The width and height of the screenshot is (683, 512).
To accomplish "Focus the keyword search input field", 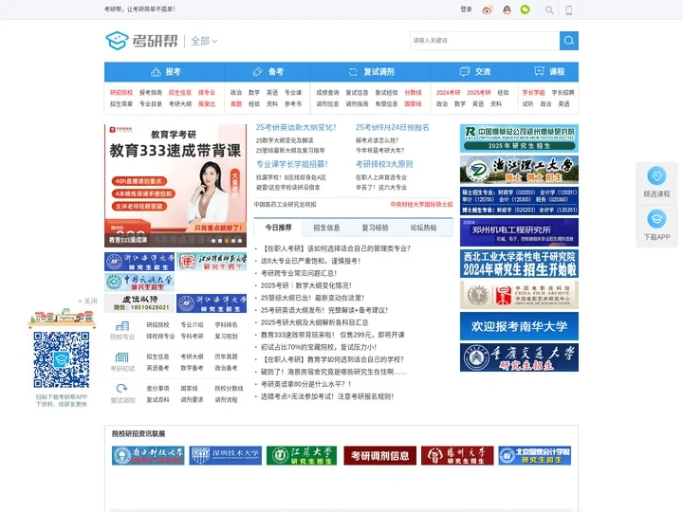I will tap(485, 41).
